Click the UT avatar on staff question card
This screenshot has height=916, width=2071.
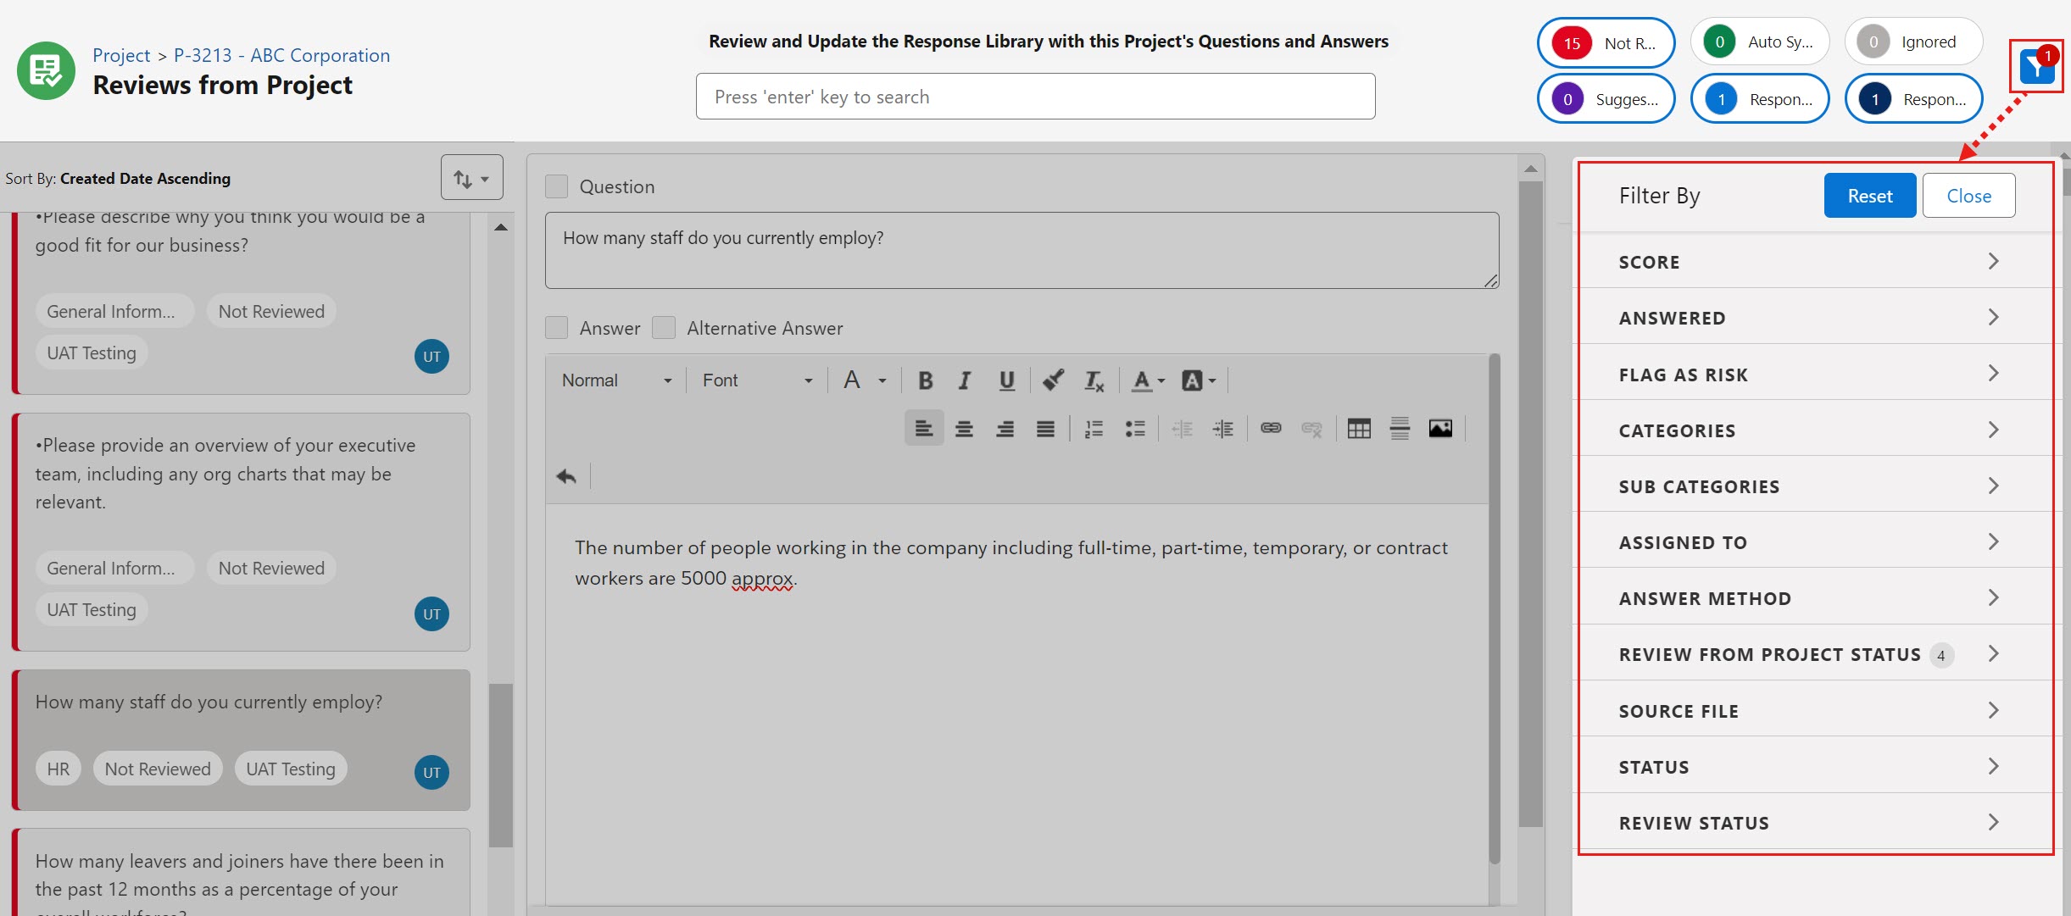point(431,772)
